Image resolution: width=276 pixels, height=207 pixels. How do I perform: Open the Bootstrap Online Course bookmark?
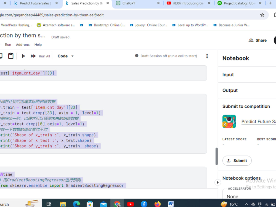coord(107,25)
